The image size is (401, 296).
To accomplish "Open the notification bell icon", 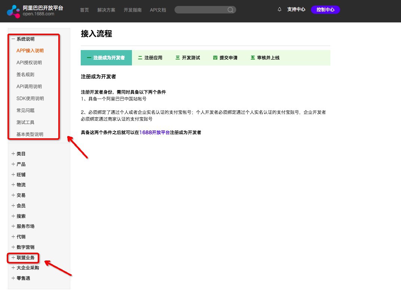I will [280, 9].
